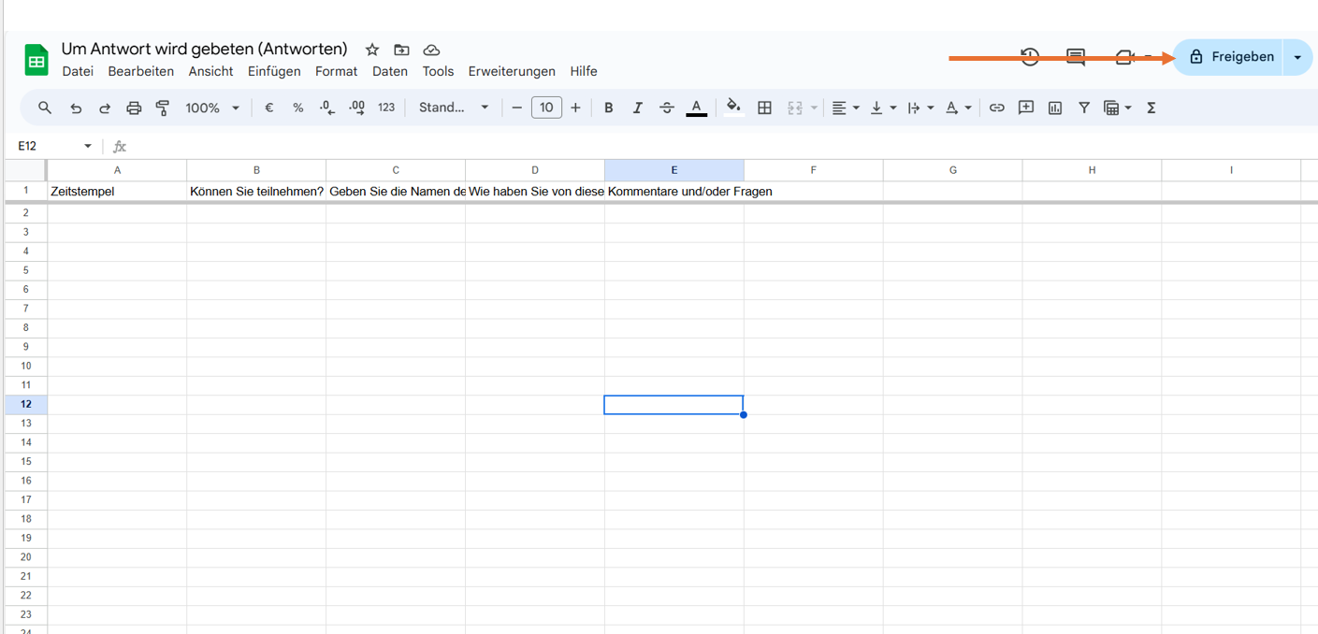Select cell 'Zeitstempel'

click(117, 191)
